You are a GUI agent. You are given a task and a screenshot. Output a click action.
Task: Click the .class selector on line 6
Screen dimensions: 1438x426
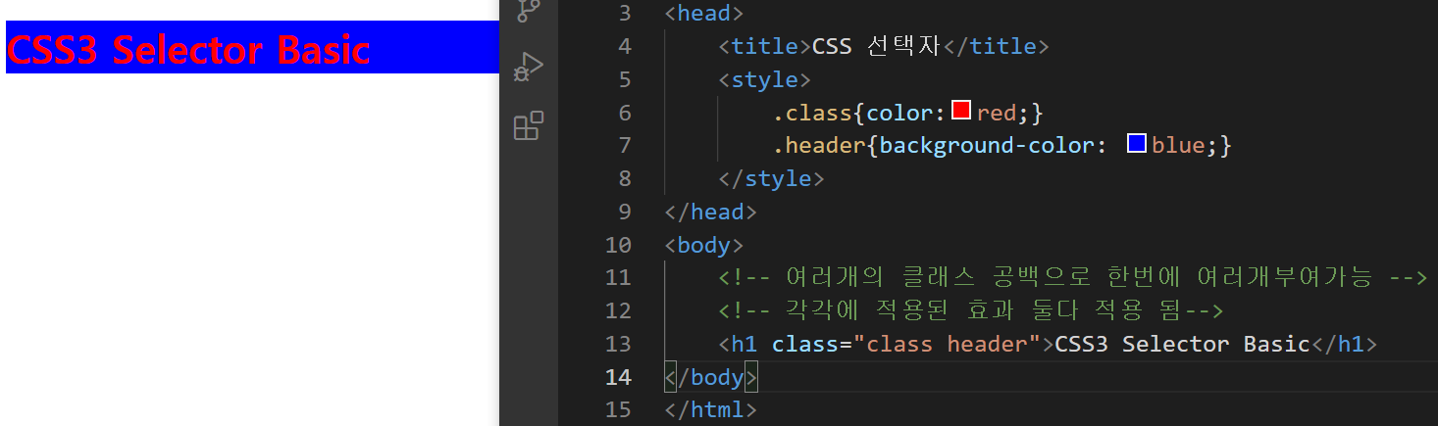(812, 113)
